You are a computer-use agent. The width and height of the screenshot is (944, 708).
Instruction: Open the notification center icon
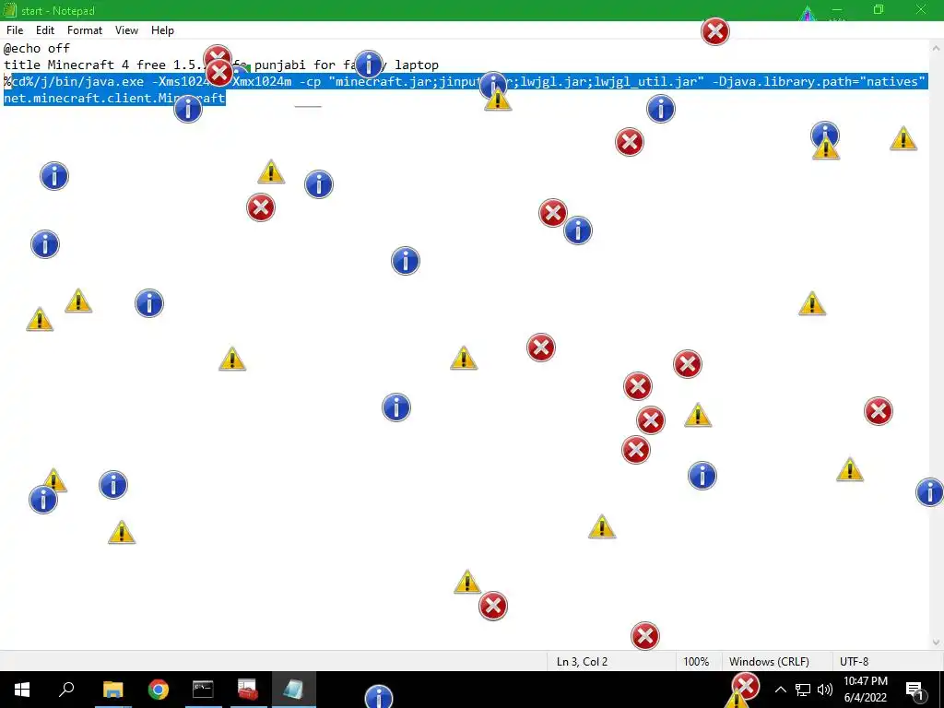pos(914,690)
